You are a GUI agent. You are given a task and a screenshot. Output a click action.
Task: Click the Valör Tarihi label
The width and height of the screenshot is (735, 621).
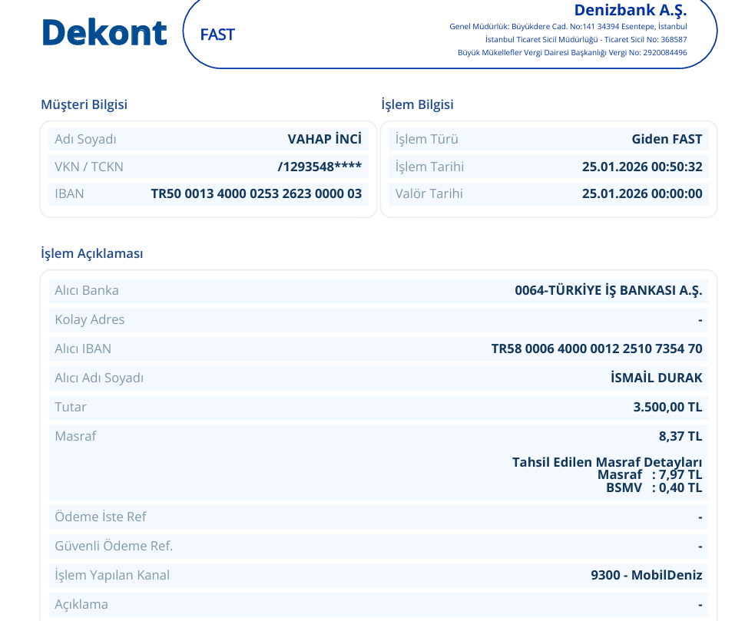[x=429, y=194]
